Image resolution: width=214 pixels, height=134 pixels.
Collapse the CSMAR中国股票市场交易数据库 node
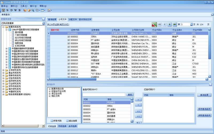coord(6,30)
